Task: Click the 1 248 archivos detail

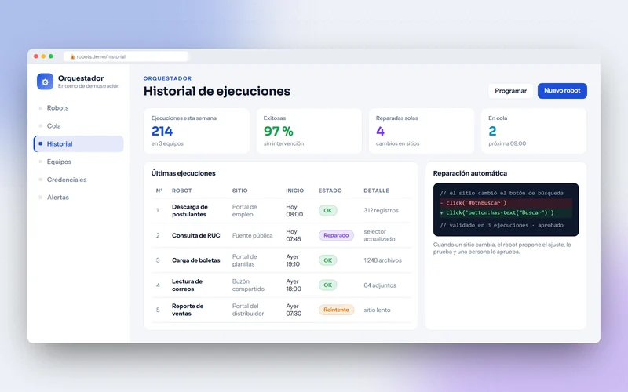Action: click(382, 260)
